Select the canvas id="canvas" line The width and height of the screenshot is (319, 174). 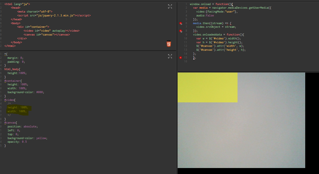click(x=47, y=35)
